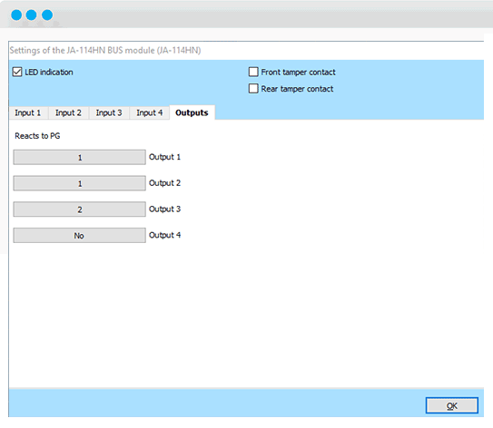Select the Outputs tab

click(192, 112)
